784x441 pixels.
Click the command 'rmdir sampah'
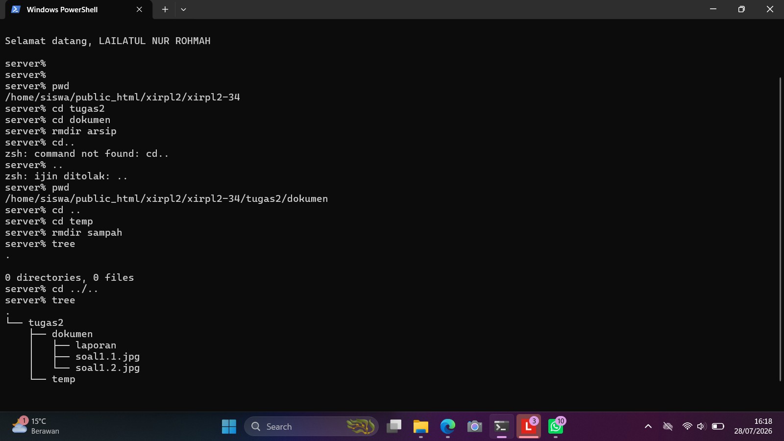[87, 233]
